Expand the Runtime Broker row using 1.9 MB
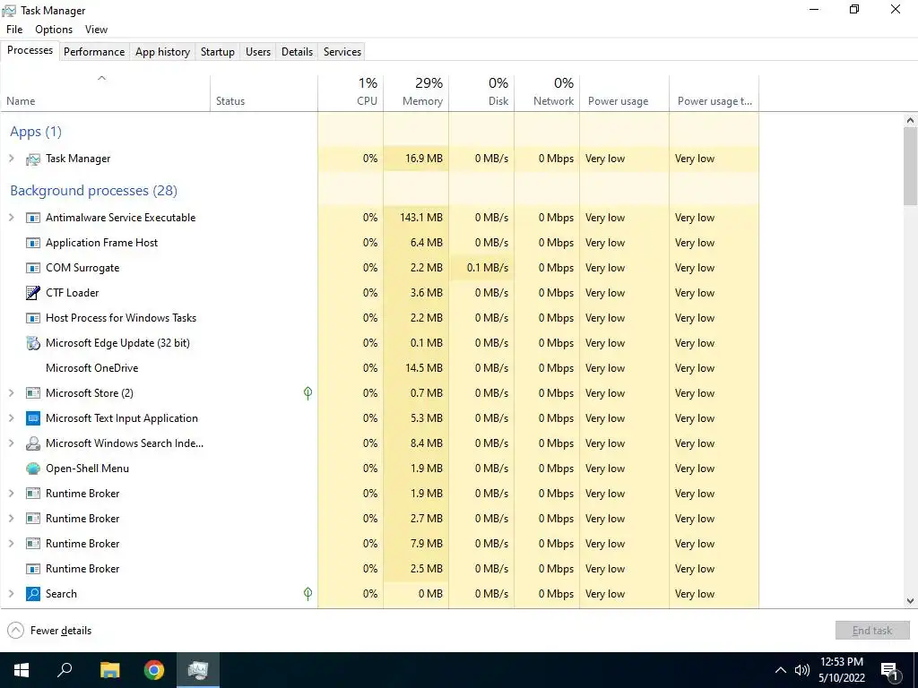Viewport: 918px width, 688px height. (x=11, y=494)
